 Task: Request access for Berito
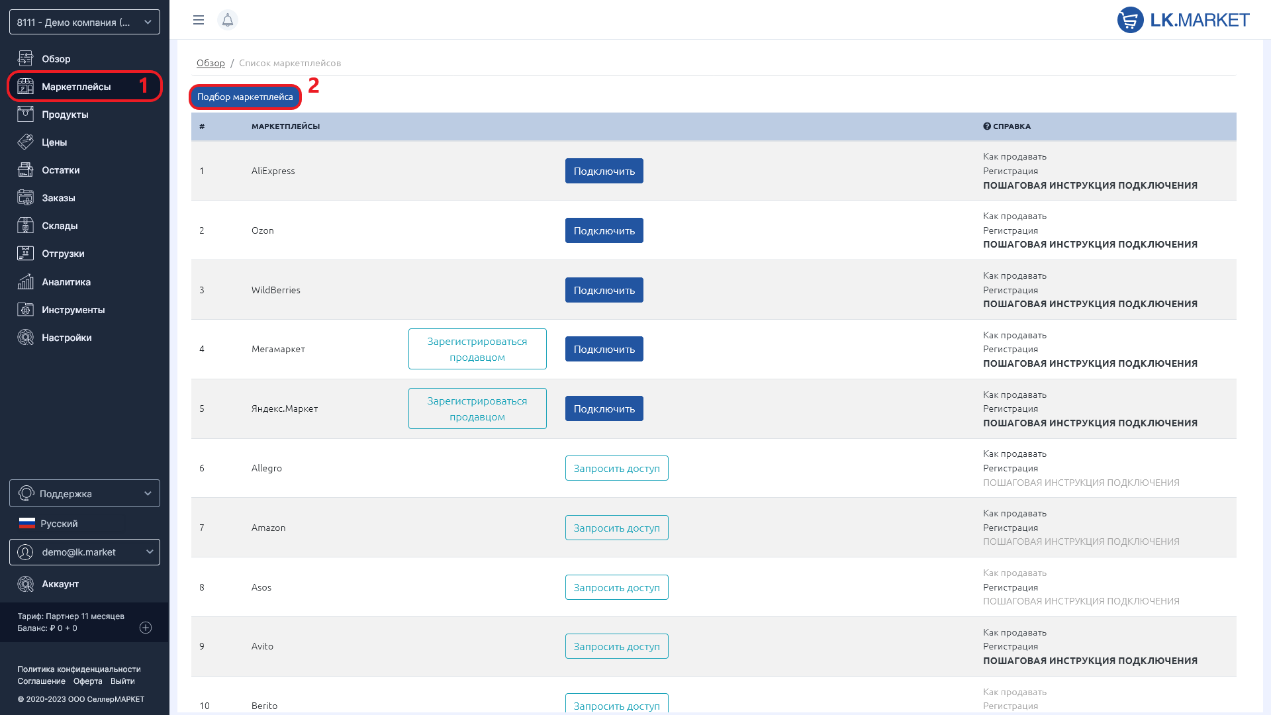pos(616,704)
